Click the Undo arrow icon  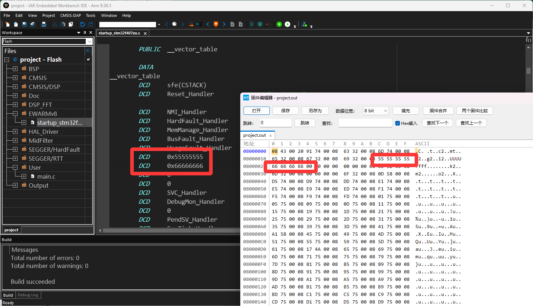coord(82,24)
